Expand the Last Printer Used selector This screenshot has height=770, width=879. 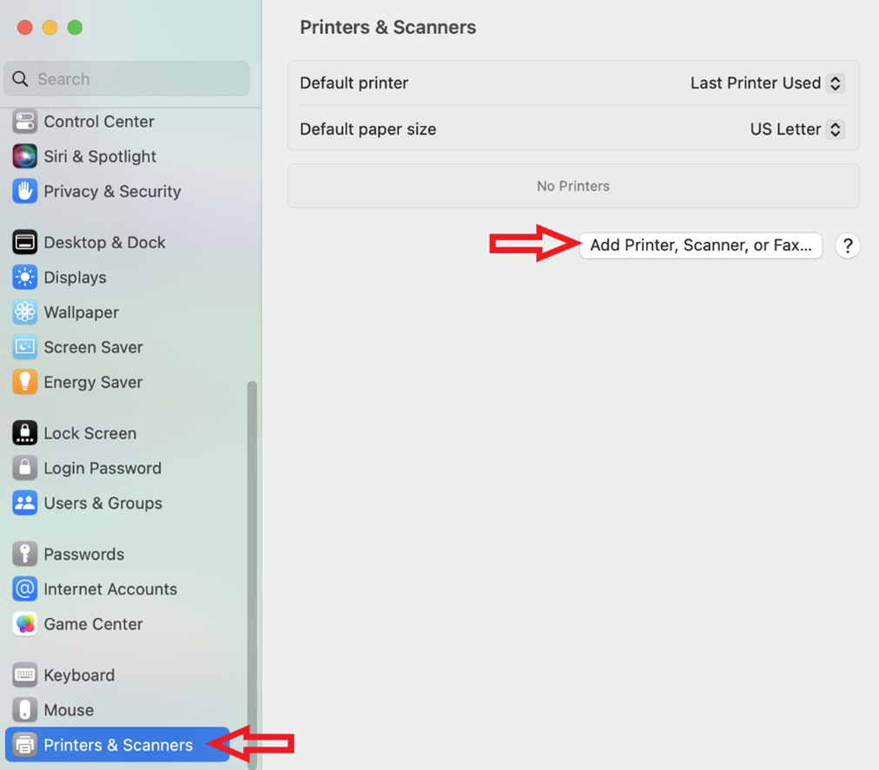coord(765,82)
